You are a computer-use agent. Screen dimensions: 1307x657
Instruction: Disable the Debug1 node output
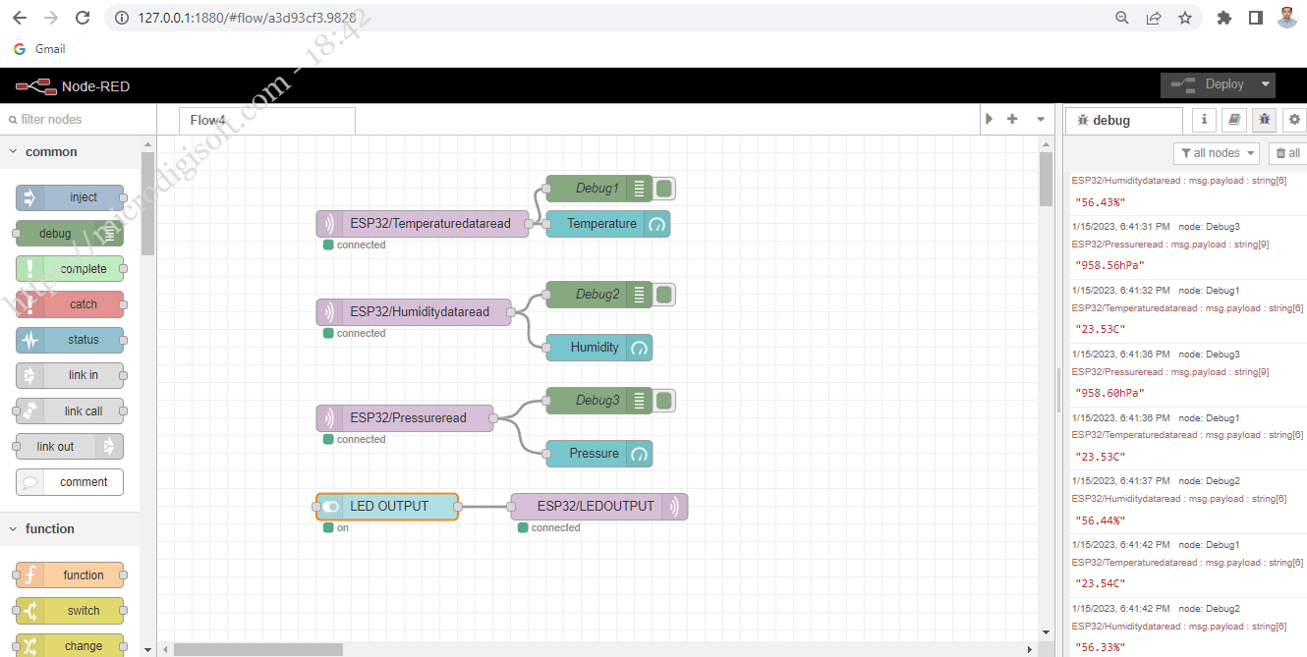(663, 188)
